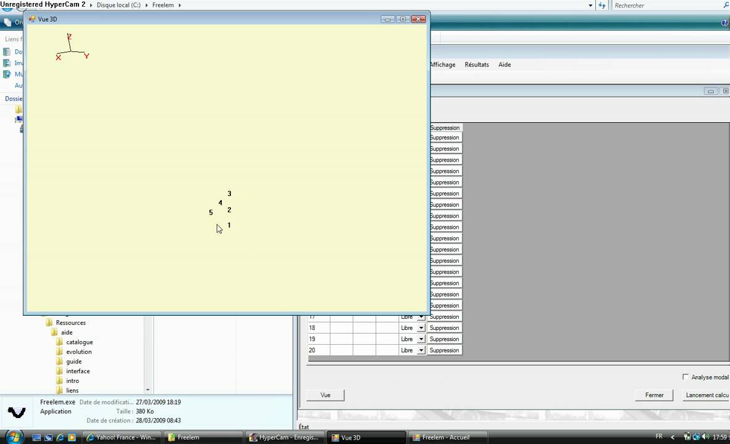Switch to the Freelem folder taskbar button
730x444 pixels.
click(203, 437)
